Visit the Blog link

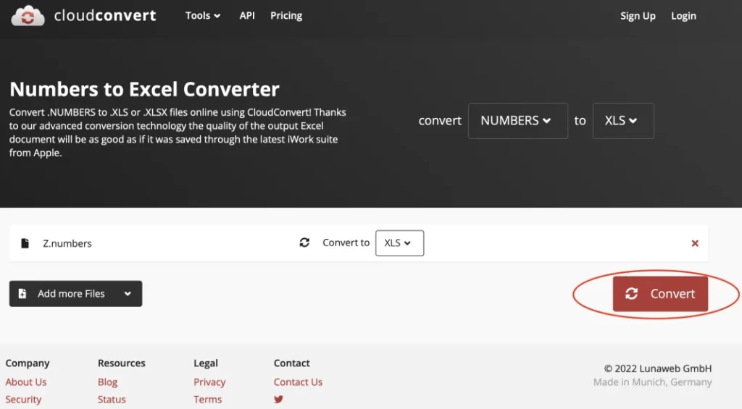tap(107, 382)
